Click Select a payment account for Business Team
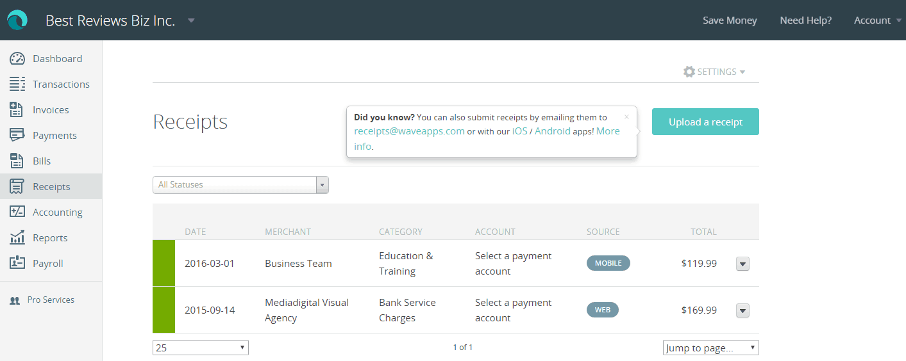 click(513, 263)
